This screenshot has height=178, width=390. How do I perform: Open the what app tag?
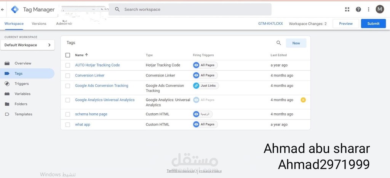[x=83, y=125]
